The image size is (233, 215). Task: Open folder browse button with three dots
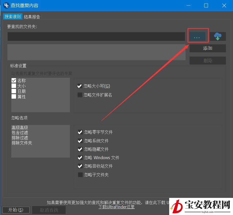coord(197,36)
